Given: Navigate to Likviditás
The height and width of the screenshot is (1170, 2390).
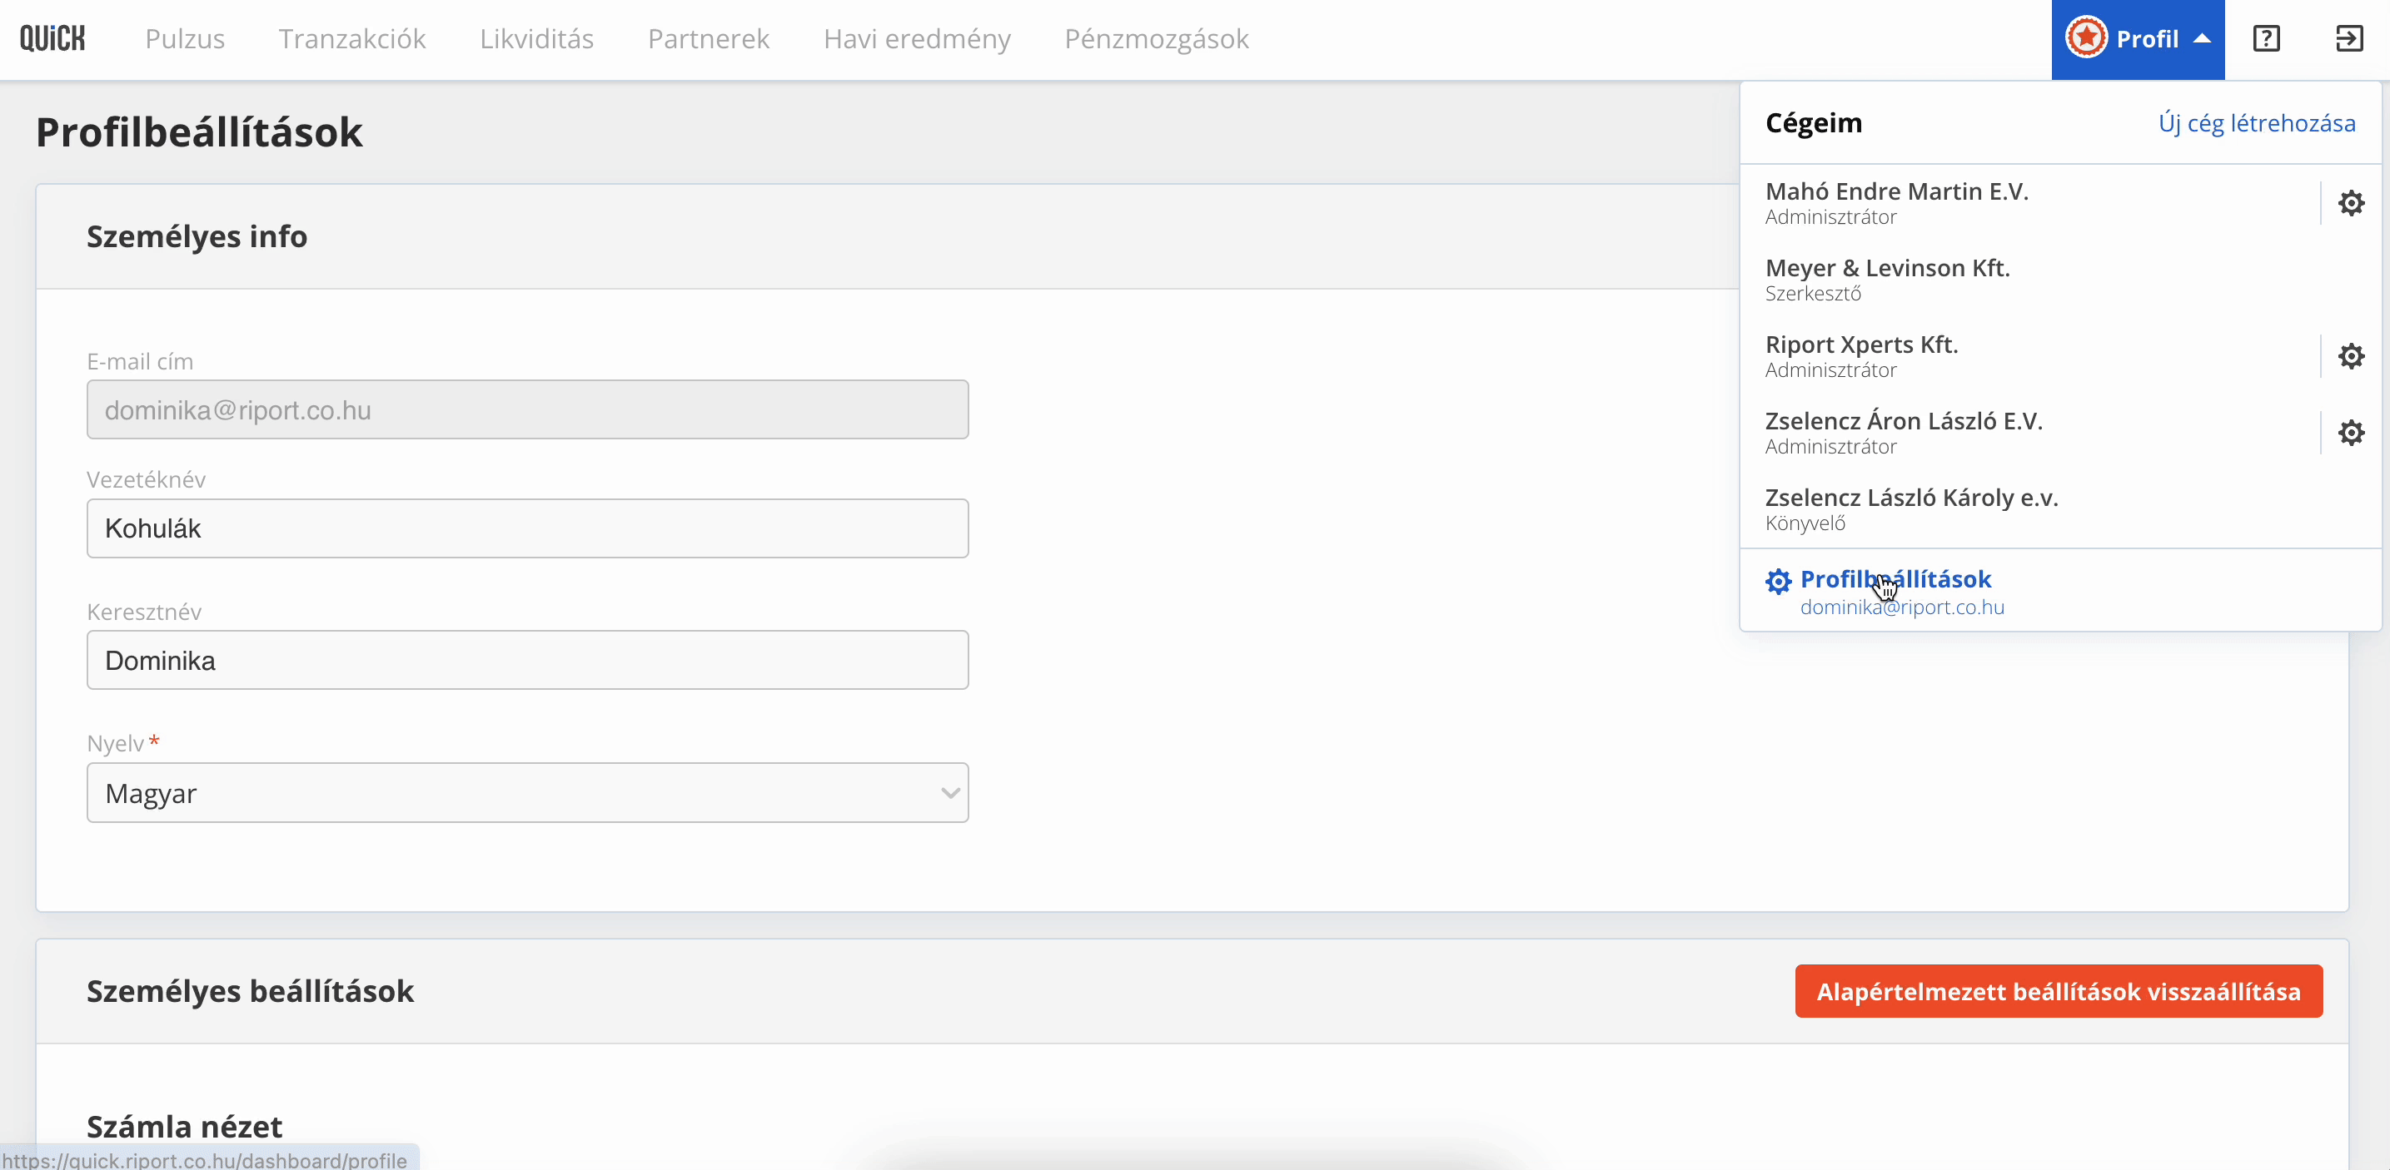Looking at the screenshot, I should (x=536, y=39).
